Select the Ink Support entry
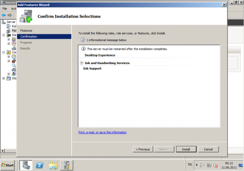 pos(92,69)
